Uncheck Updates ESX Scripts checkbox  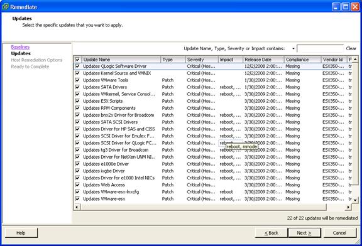77,101
